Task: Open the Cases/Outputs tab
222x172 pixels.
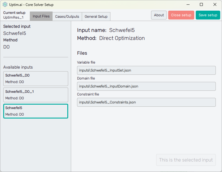Action: pos(67,17)
